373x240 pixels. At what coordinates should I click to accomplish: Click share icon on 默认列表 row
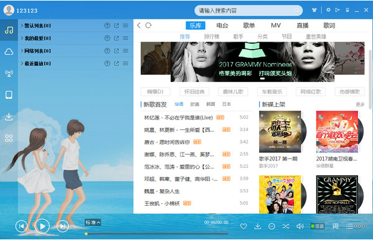click(116, 25)
